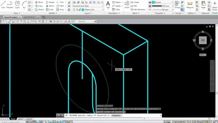Click the Stretch command
Screen dimensions: 218x123
[40, 10]
